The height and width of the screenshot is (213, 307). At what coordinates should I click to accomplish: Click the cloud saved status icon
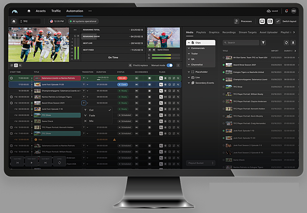269,11
